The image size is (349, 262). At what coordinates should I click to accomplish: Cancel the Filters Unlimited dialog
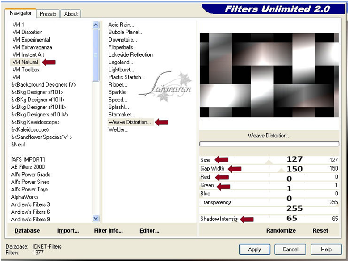[x=290, y=250]
